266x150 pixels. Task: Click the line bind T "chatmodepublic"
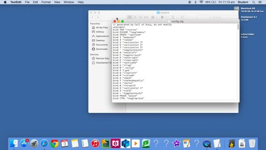click(128, 80)
